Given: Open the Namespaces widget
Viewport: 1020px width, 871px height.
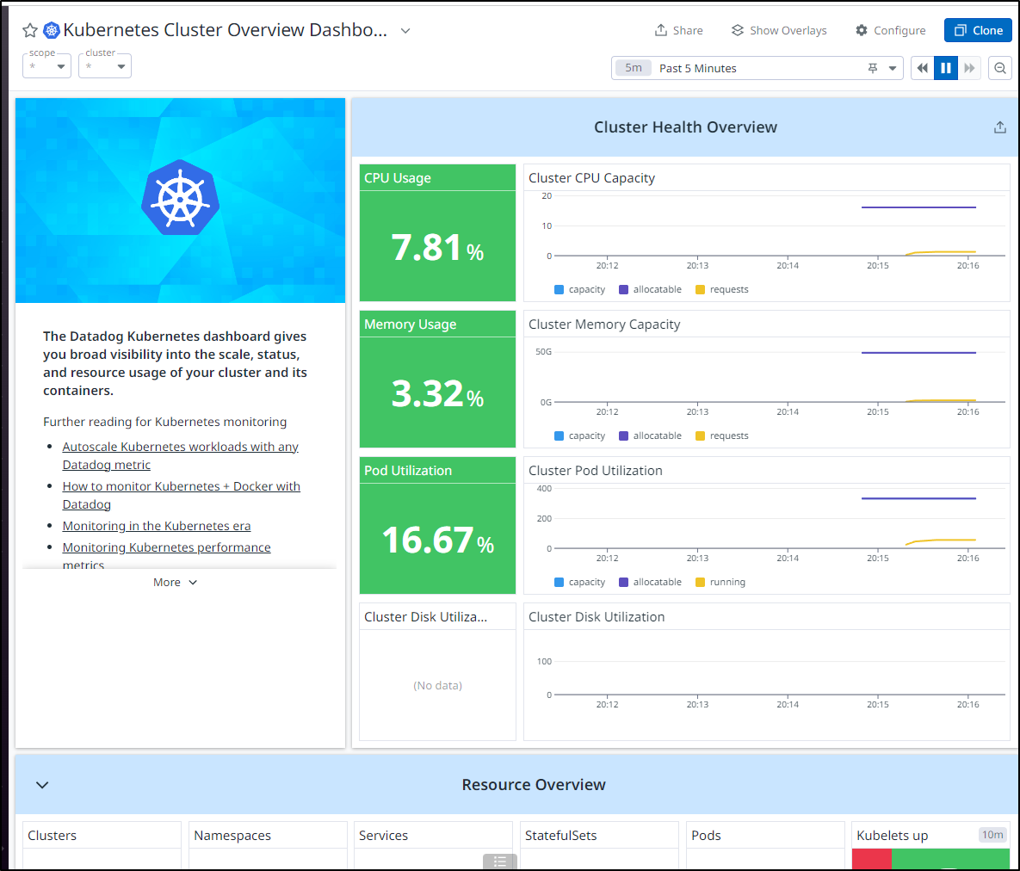Looking at the screenshot, I should [268, 844].
